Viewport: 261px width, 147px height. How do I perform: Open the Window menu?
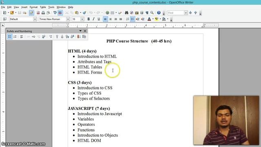click(61, 7)
